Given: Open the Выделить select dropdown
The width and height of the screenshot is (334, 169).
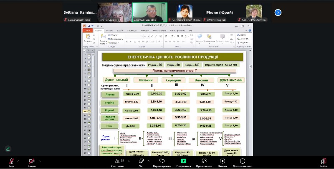Looking at the screenshot, I should (243, 43).
